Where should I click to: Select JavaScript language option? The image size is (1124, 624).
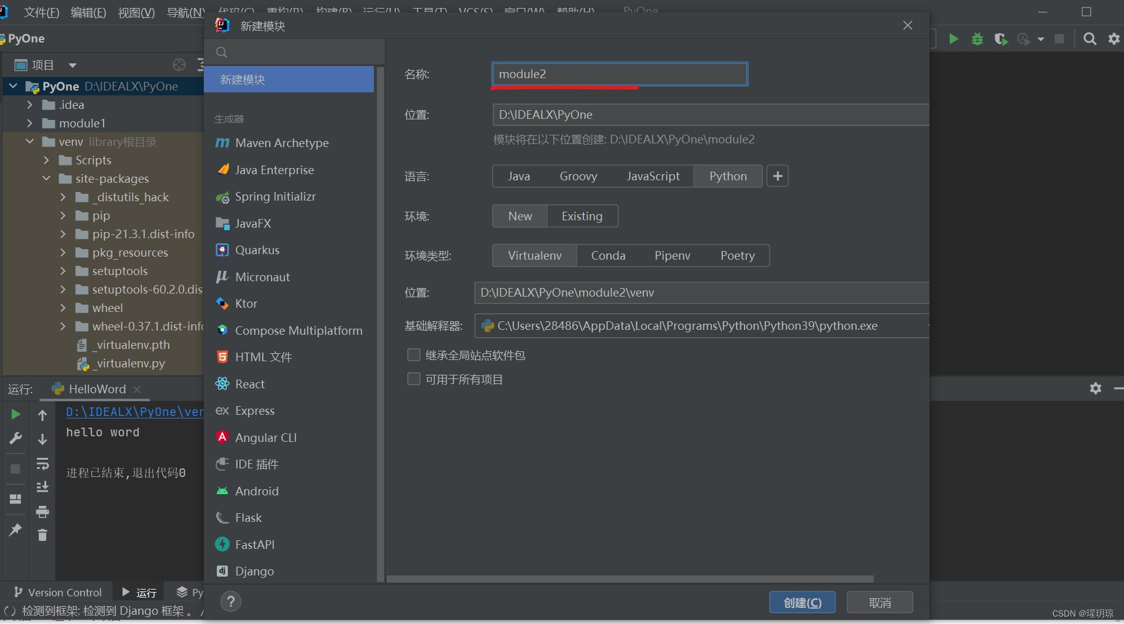pos(653,176)
